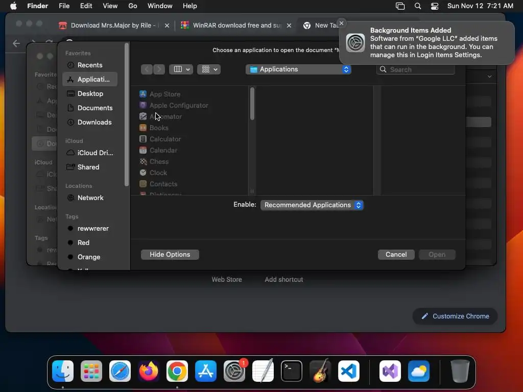Click the Web Store shortcut
Image resolution: width=523 pixels, height=392 pixels.
click(x=227, y=279)
